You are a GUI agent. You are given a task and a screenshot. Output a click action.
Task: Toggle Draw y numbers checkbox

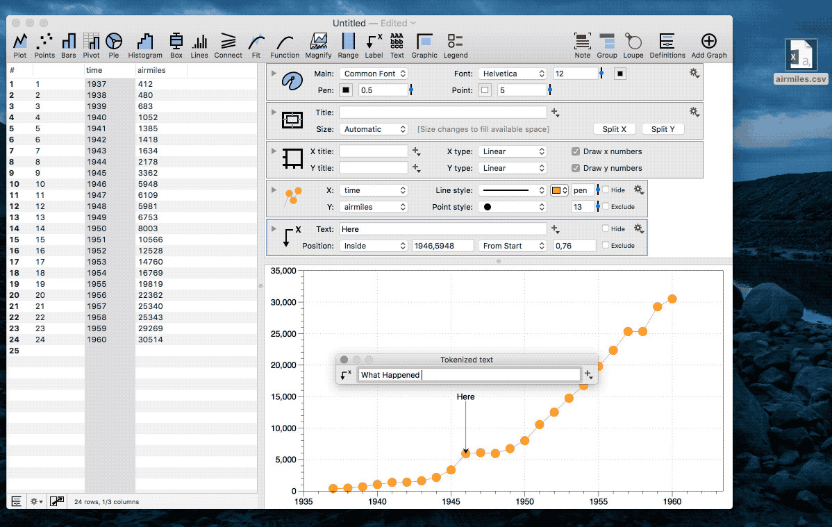576,168
